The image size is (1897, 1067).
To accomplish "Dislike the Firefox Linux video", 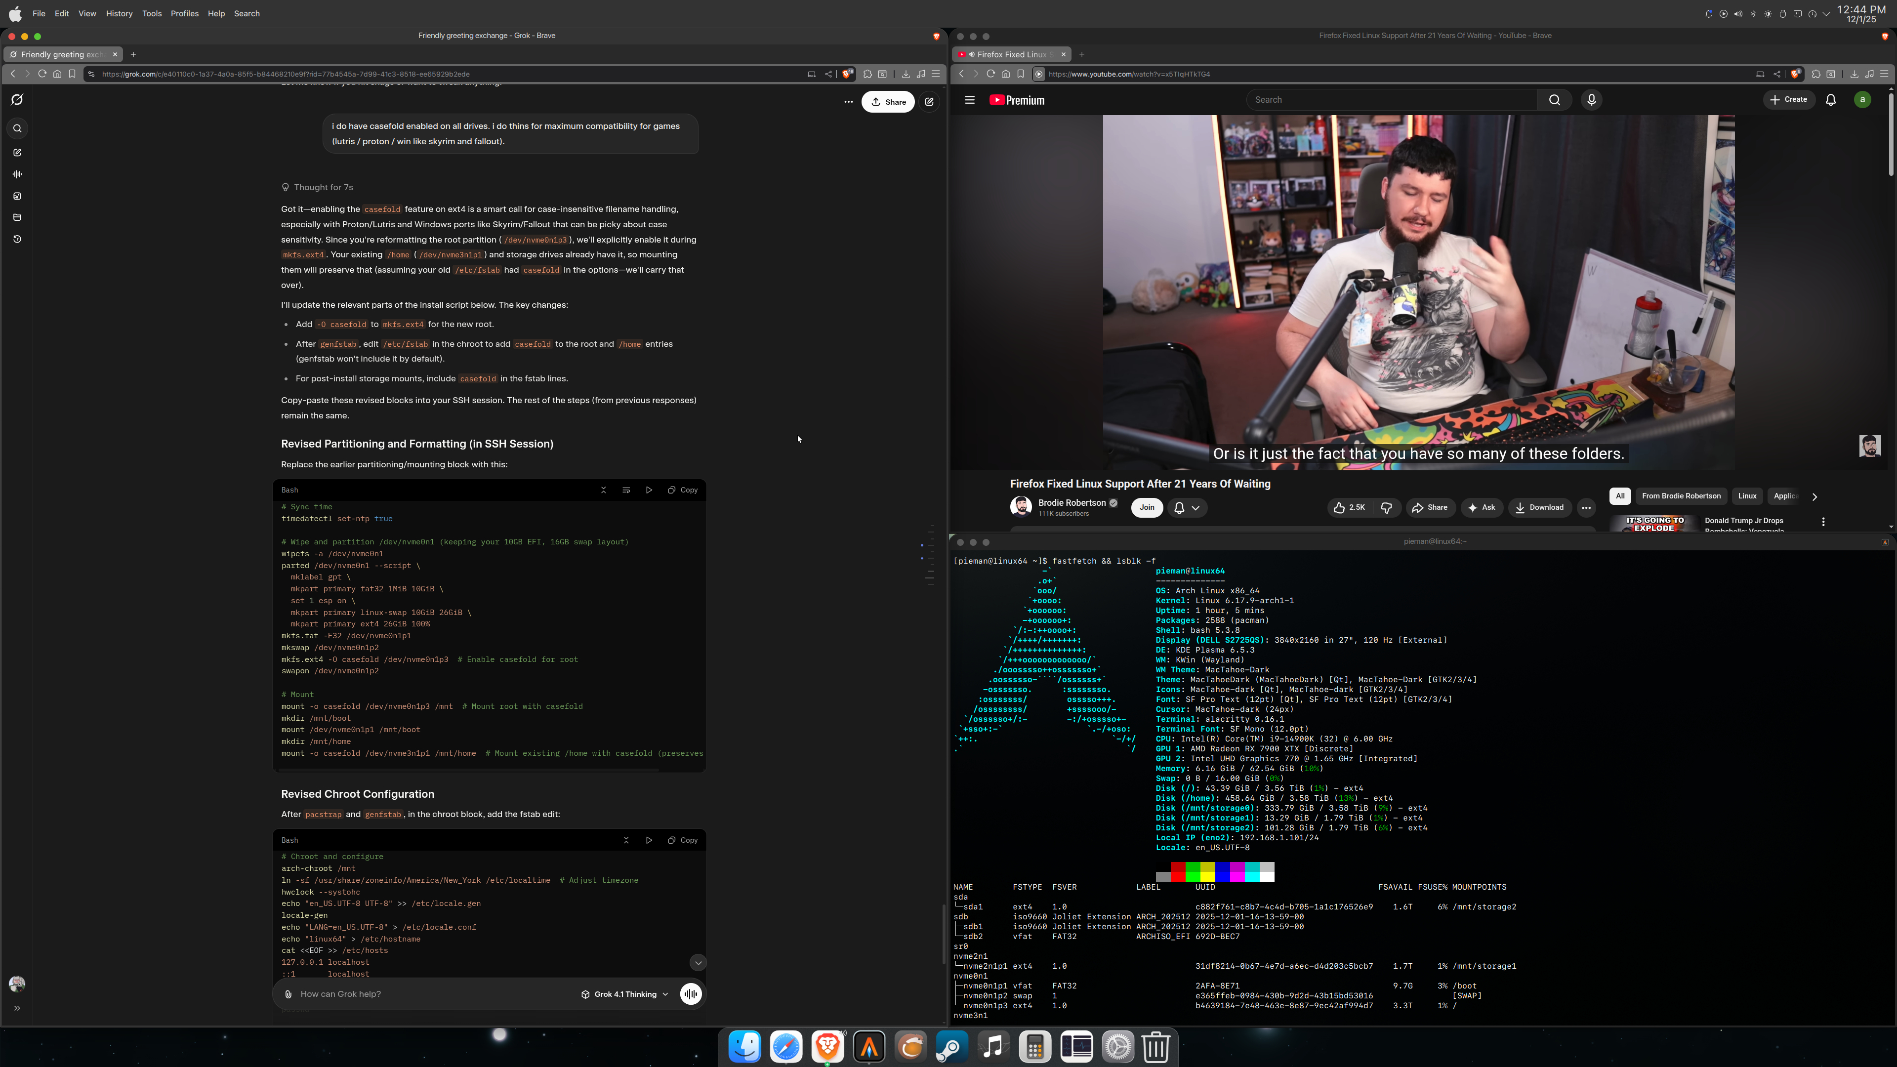I will point(1387,507).
